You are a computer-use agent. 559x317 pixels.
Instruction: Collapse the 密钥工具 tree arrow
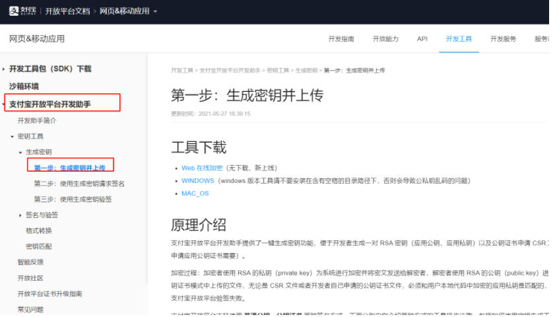click(x=12, y=137)
